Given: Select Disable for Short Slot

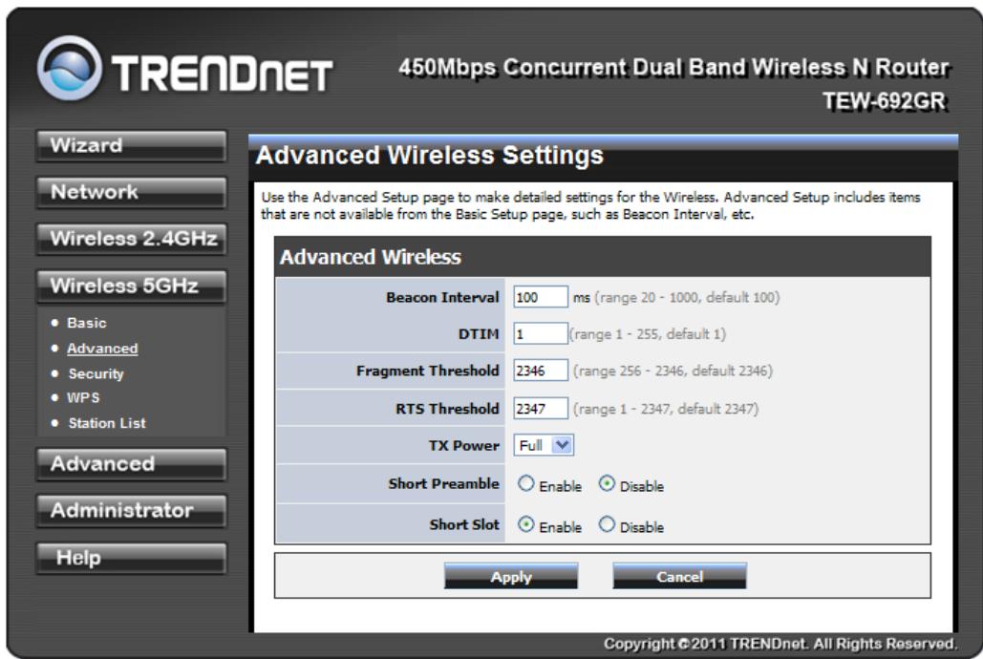Looking at the screenshot, I should (607, 524).
